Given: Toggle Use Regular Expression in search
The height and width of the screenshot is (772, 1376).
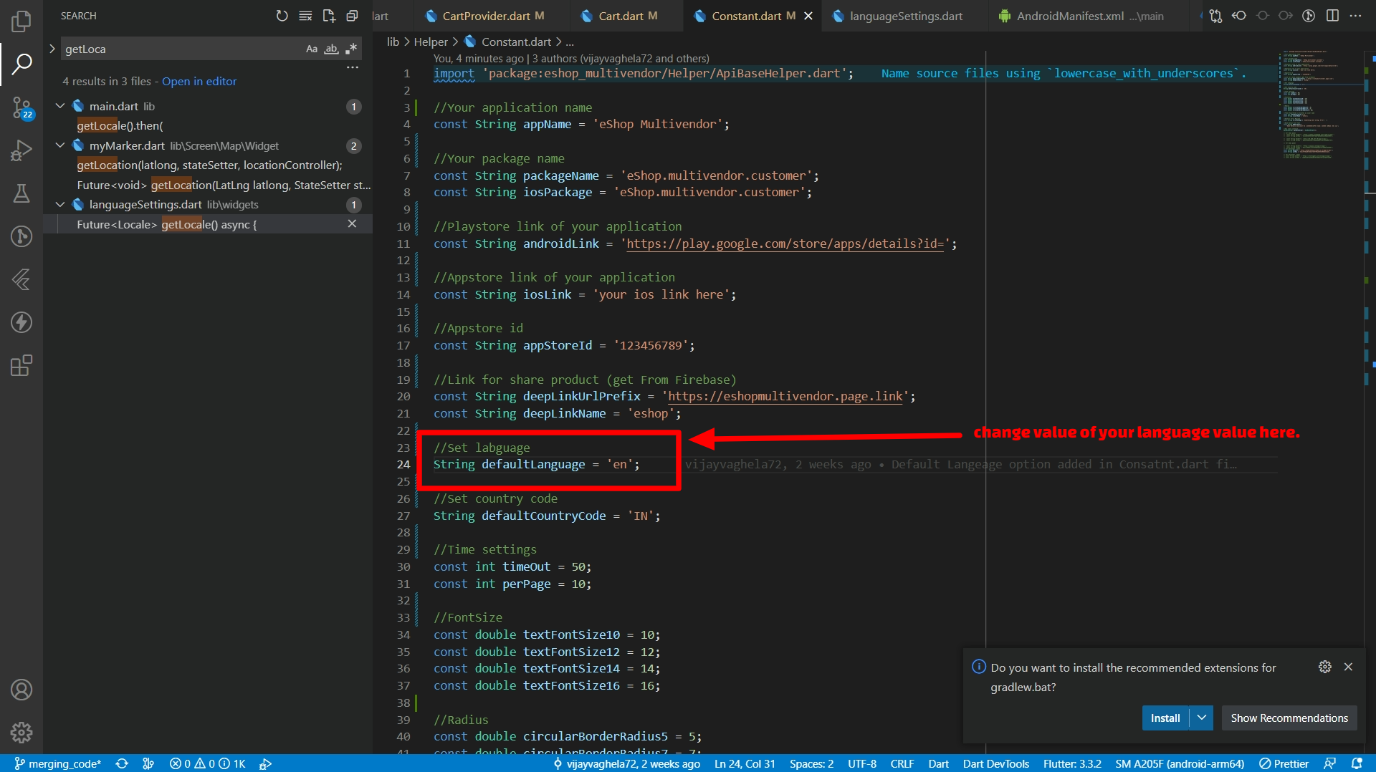Looking at the screenshot, I should pos(350,49).
